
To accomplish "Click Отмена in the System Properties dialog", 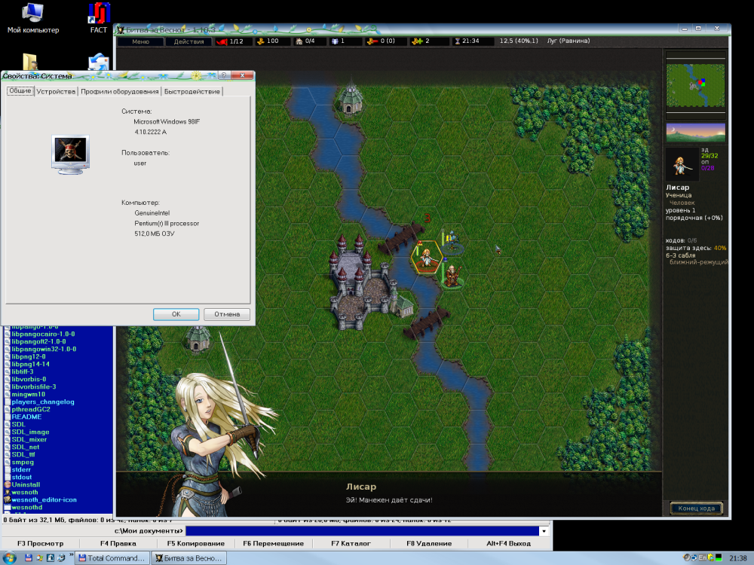I will point(227,314).
